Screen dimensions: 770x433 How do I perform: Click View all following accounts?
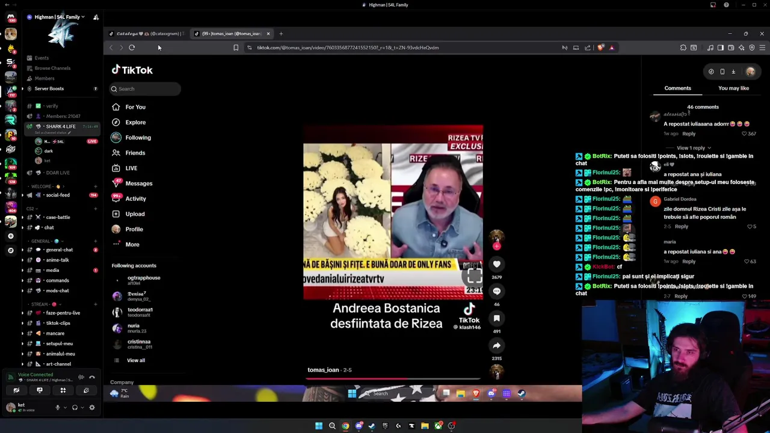136,360
